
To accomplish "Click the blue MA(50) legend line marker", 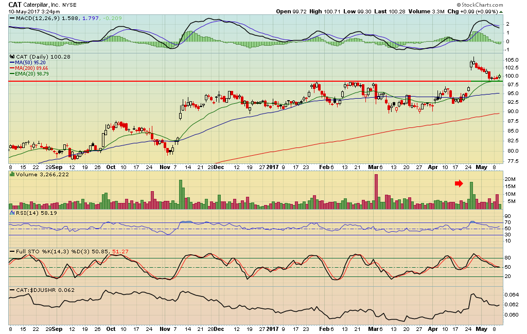I will coord(12,63).
